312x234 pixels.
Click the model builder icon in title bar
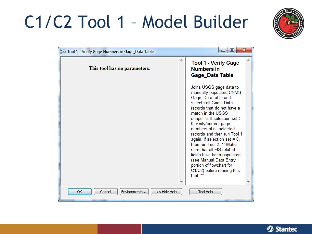pos(63,52)
